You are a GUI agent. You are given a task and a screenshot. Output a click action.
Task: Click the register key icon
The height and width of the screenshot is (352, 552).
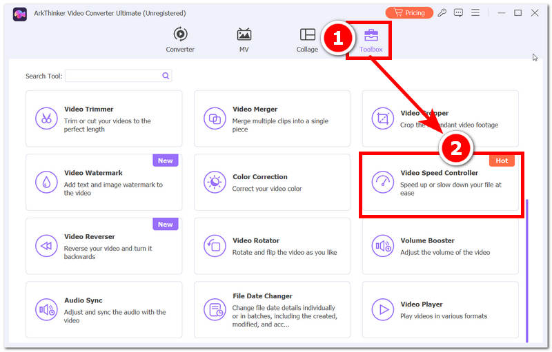pyautogui.click(x=442, y=12)
